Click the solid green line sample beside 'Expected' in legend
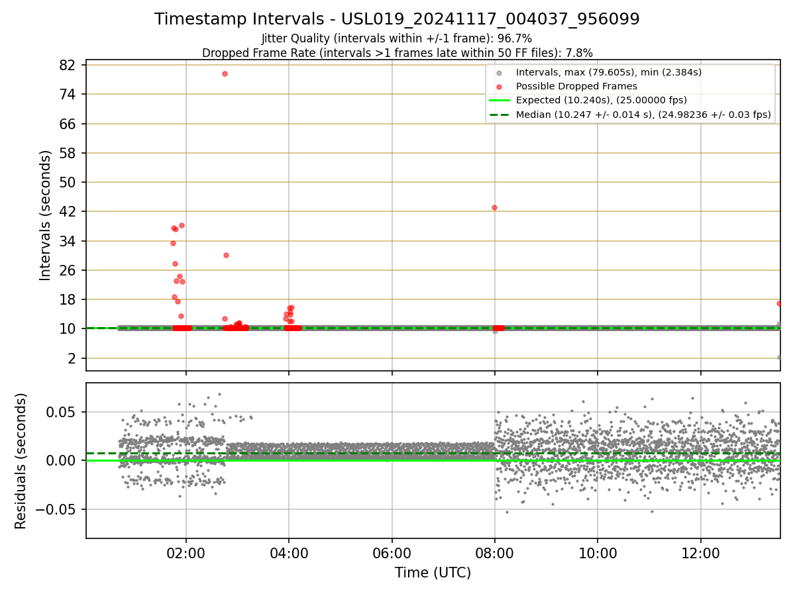The width and height of the screenshot is (795, 596). 500,101
